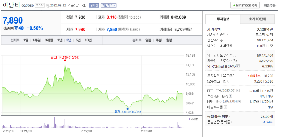Click the 외국인보유주식수 value 5,897,490
This screenshot has height=137, width=281.
[266, 61]
